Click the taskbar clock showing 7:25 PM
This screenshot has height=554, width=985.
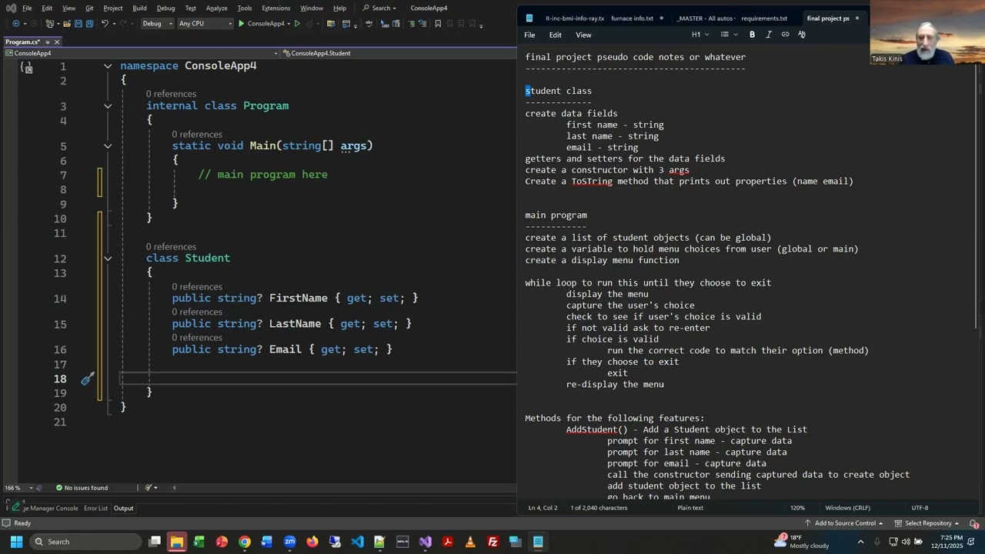pyautogui.click(x=947, y=542)
